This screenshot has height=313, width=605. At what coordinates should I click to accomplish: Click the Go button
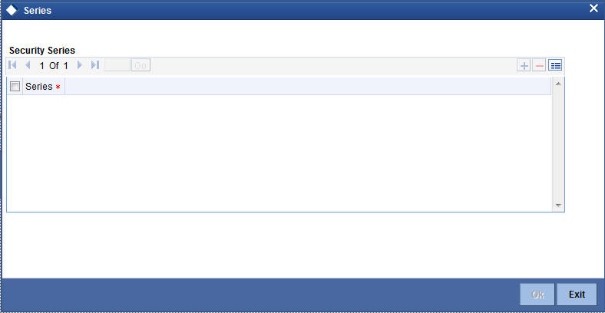pos(141,65)
